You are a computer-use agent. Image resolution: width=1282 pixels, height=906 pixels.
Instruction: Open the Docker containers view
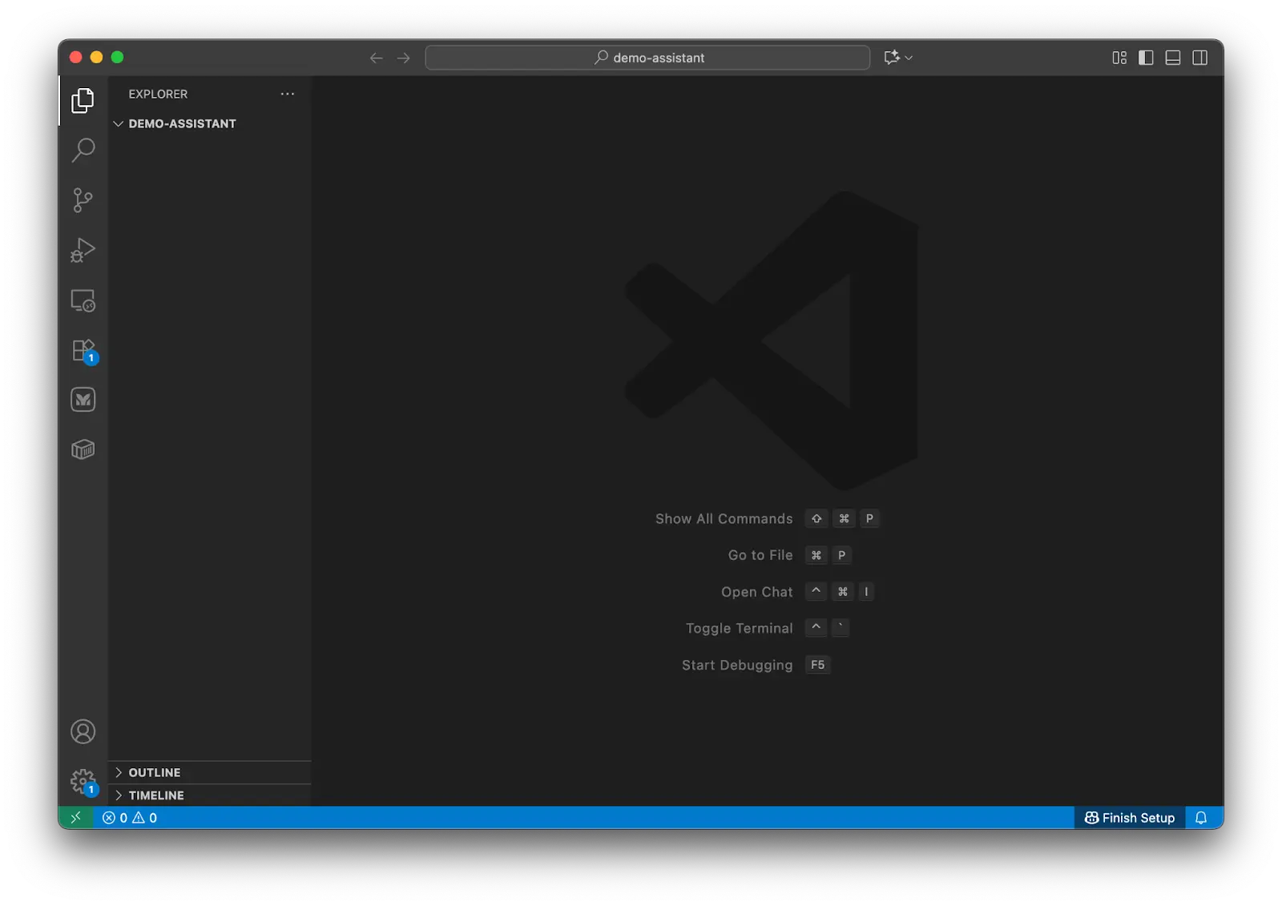(x=82, y=449)
